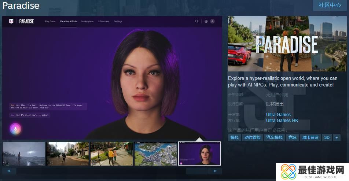Click the plus button to add tag

click(x=336, y=137)
